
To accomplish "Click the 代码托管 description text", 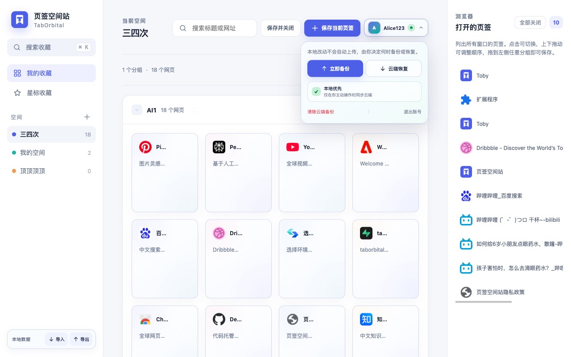I will point(226,336).
